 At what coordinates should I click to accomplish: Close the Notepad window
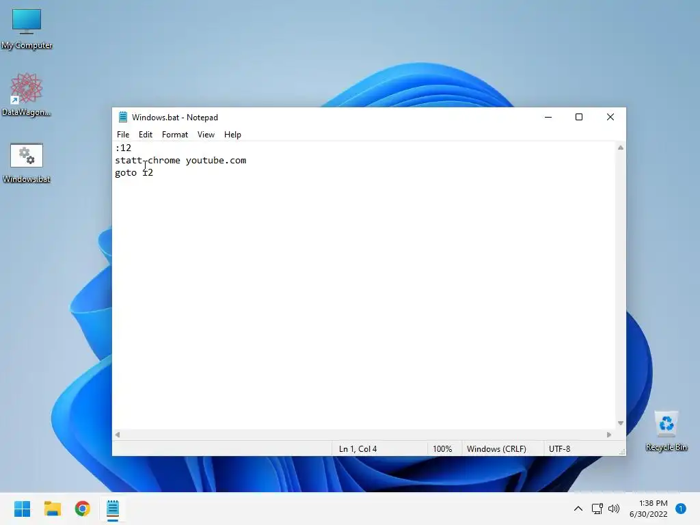[610, 117]
